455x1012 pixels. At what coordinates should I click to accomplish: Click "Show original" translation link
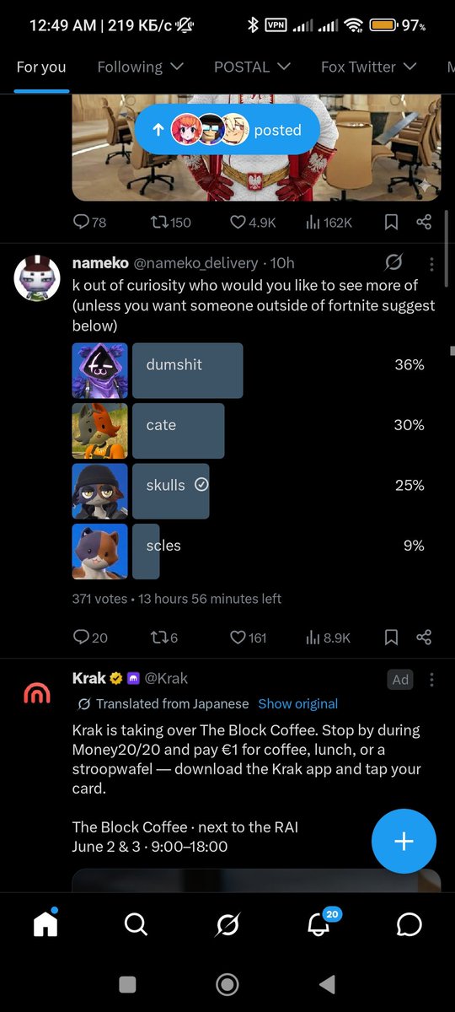(x=298, y=703)
